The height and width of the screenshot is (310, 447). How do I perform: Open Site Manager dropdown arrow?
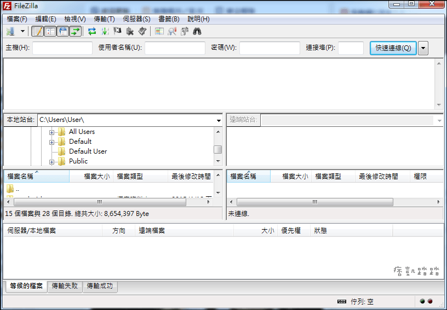[22, 31]
